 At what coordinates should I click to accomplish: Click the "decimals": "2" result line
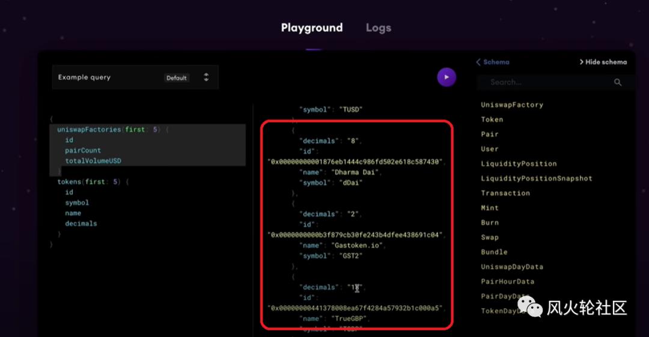point(331,214)
